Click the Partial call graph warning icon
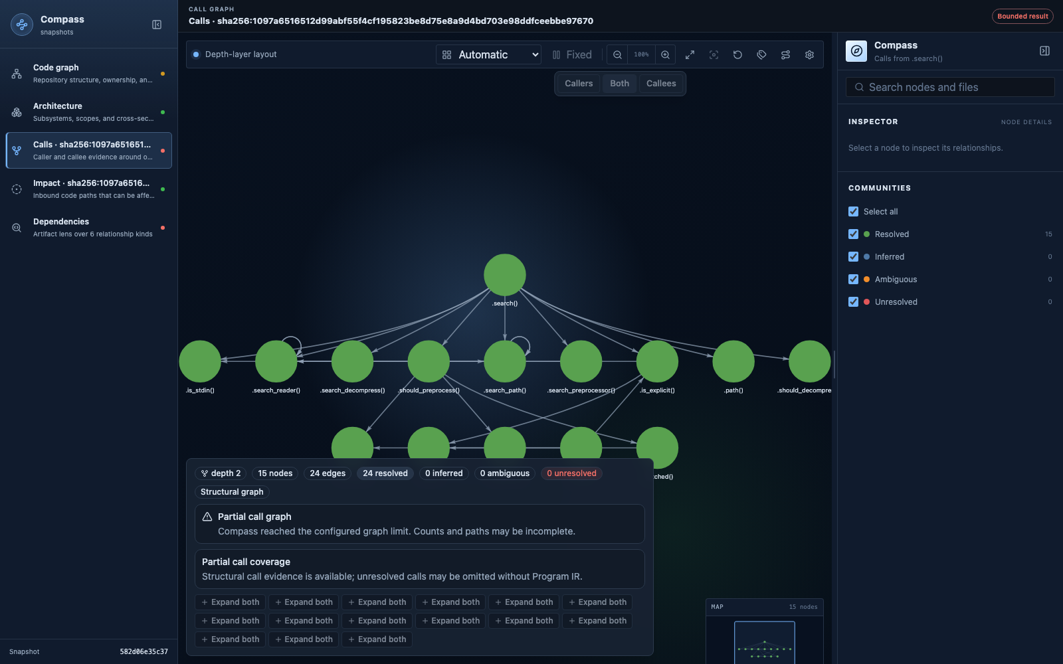 pos(207,516)
